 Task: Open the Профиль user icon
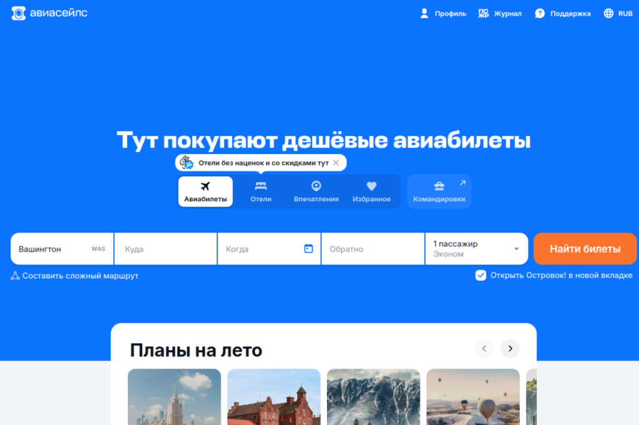pos(424,14)
